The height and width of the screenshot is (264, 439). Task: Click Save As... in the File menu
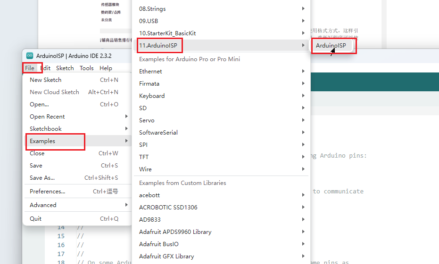point(42,178)
